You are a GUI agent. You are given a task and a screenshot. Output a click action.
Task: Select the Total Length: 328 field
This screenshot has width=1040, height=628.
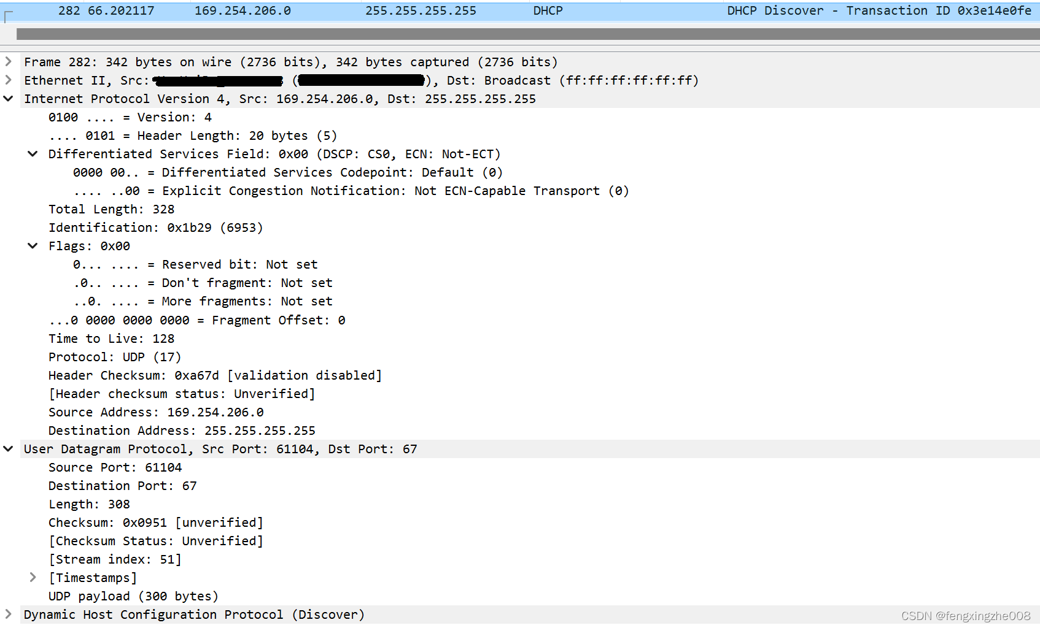click(111, 209)
